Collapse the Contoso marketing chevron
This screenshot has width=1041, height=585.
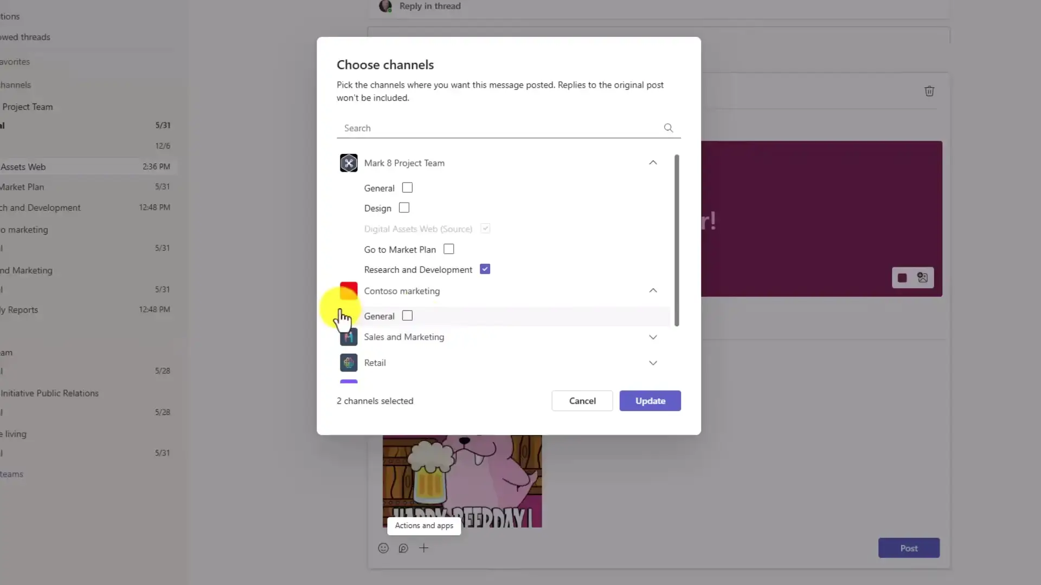tap(653, 291)
